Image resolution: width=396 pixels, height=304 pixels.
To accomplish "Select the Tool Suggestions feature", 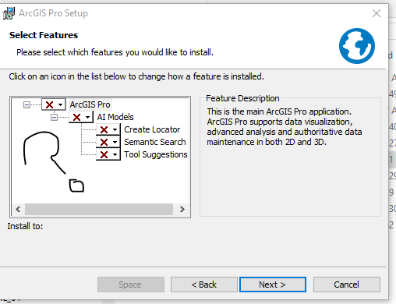I will coord(156,154).
